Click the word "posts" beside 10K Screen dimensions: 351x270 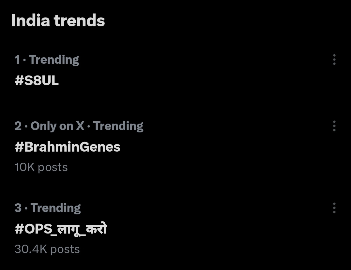coord(53,167)
